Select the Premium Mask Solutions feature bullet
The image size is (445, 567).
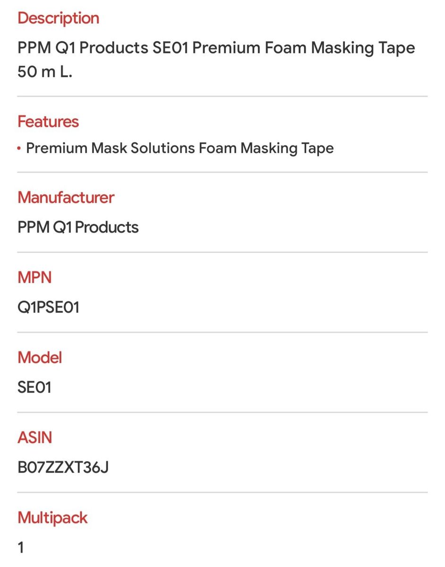coord(180,148)
